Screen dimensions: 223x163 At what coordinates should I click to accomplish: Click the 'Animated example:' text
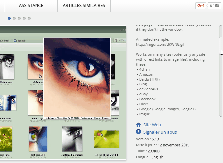point(152,39)
